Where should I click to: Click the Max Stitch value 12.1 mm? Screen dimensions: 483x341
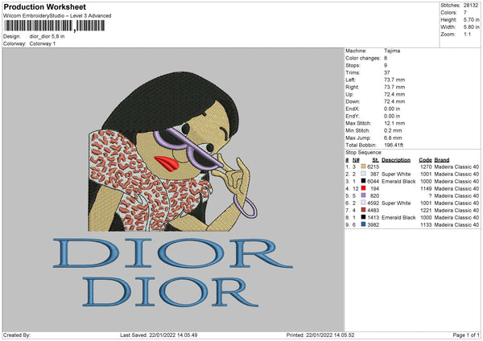pos(394,123)
